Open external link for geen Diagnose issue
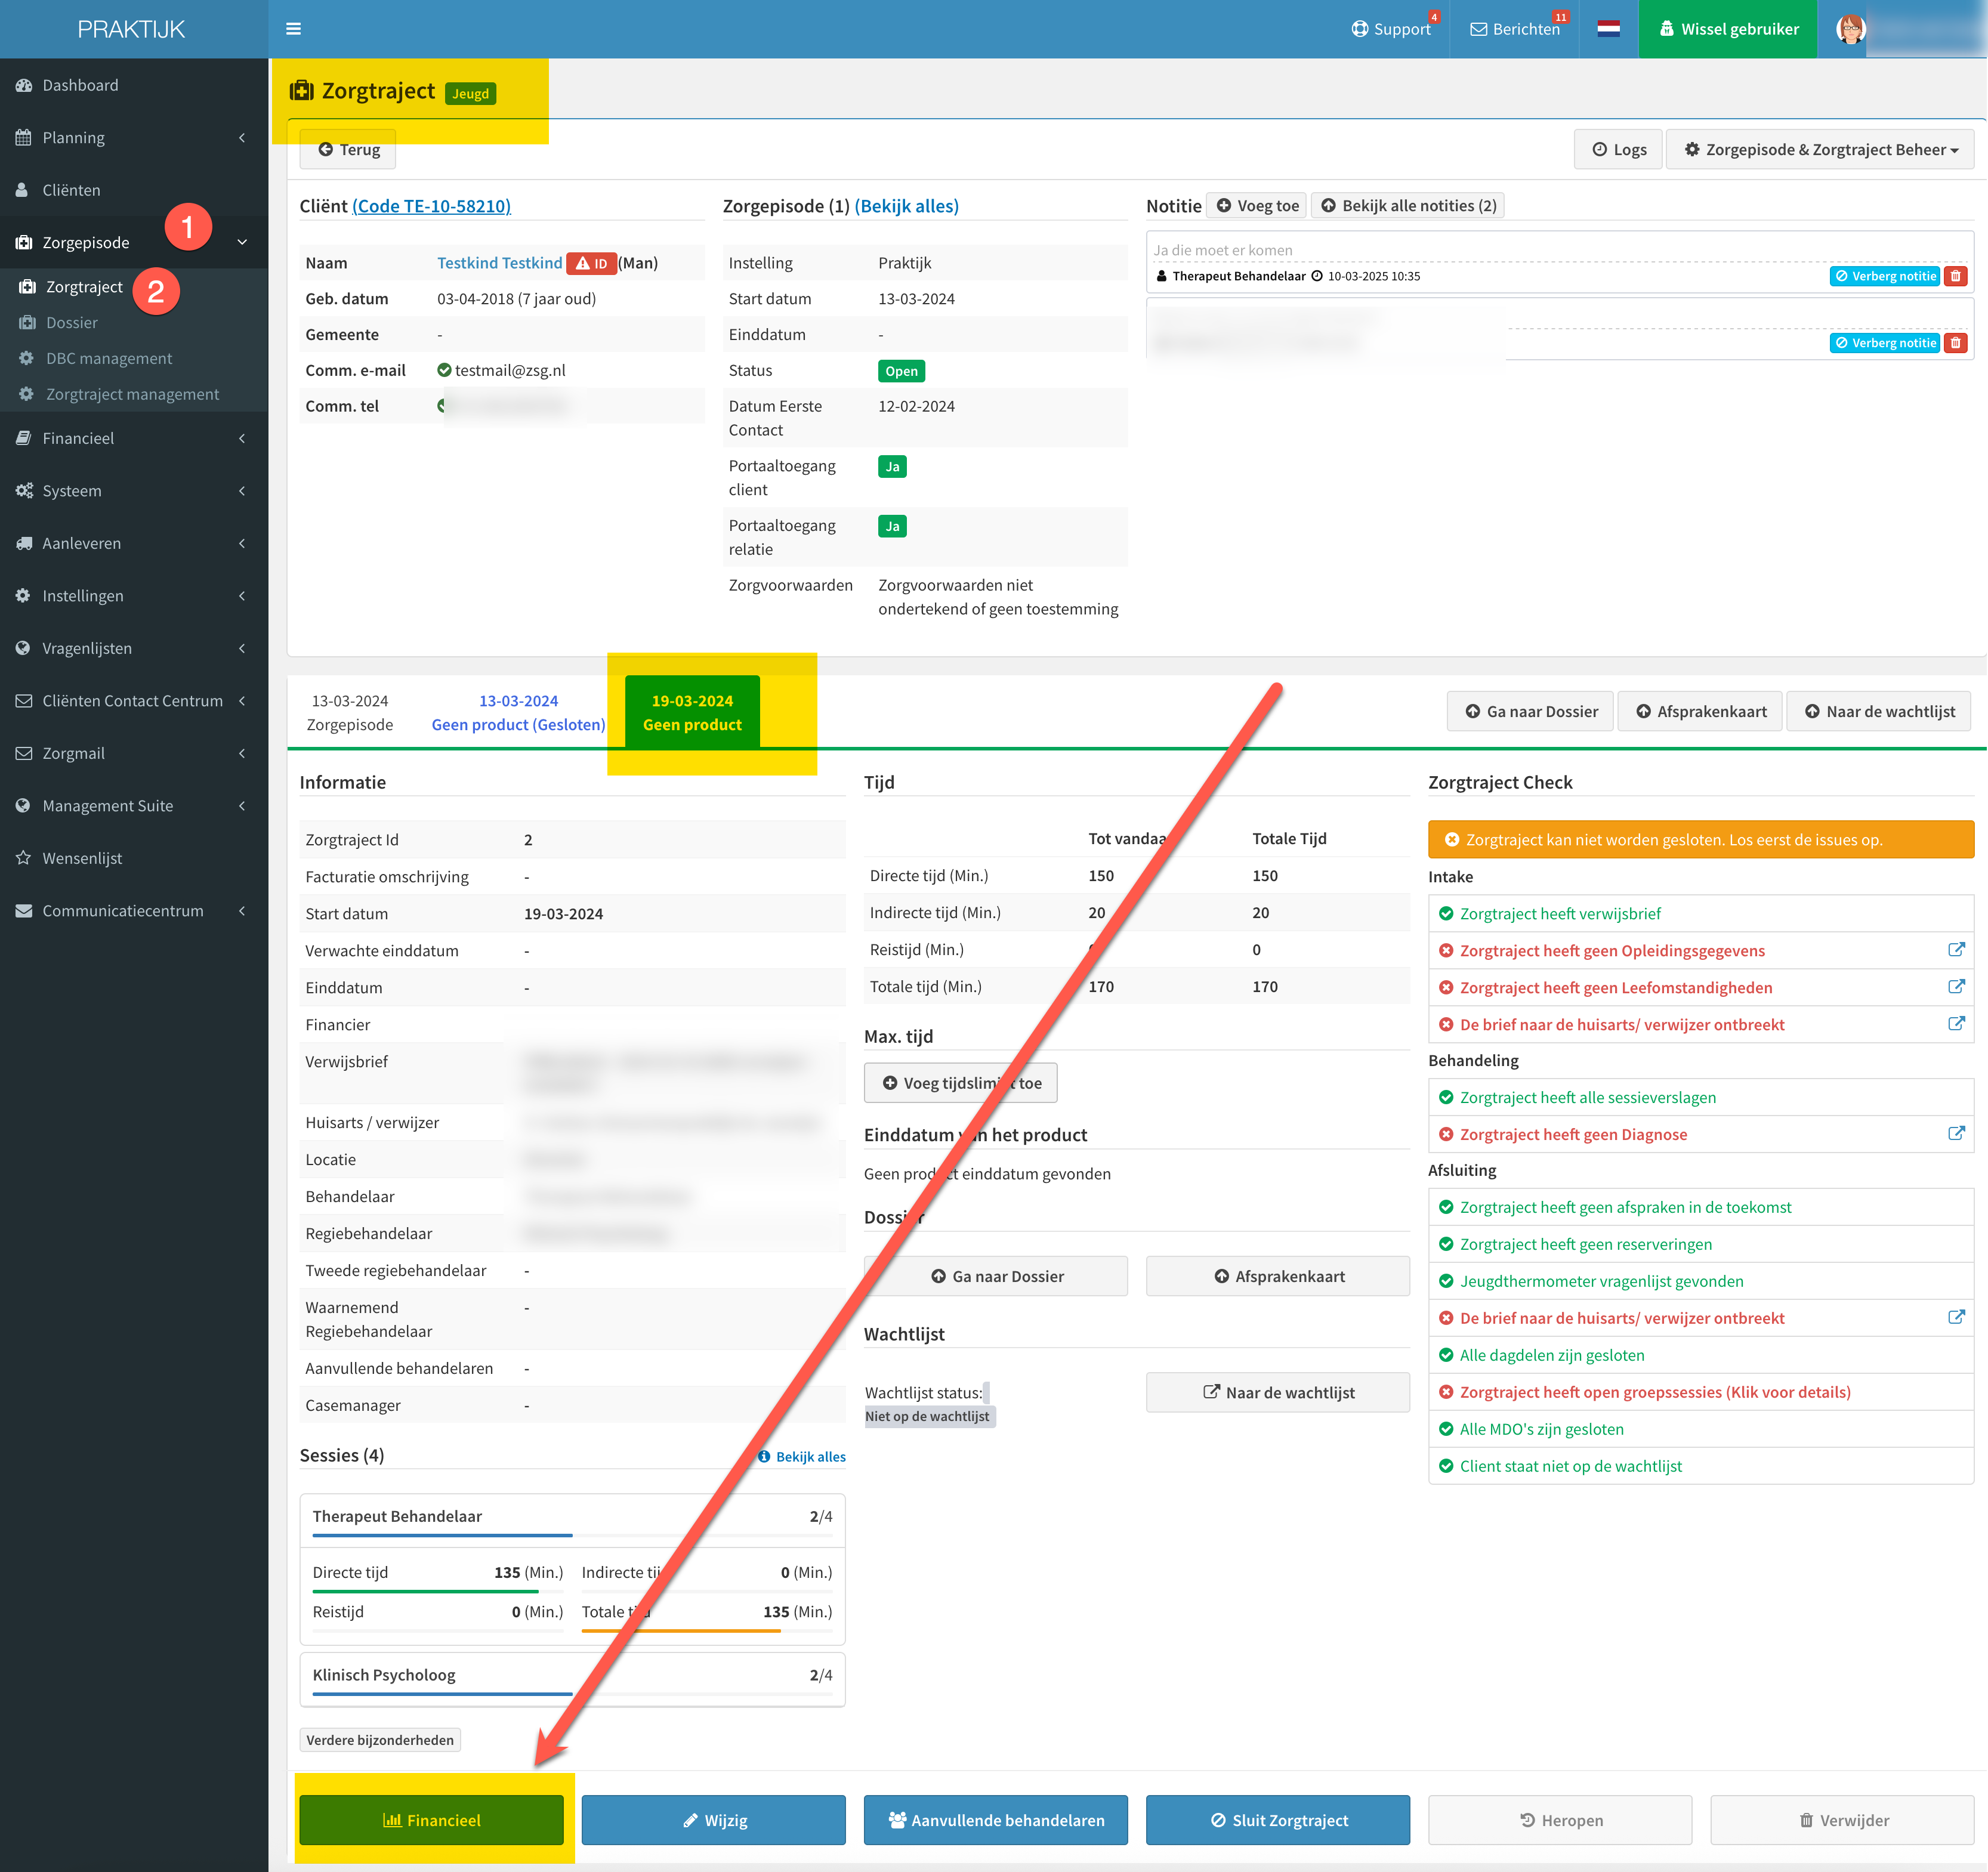 1956,1134
